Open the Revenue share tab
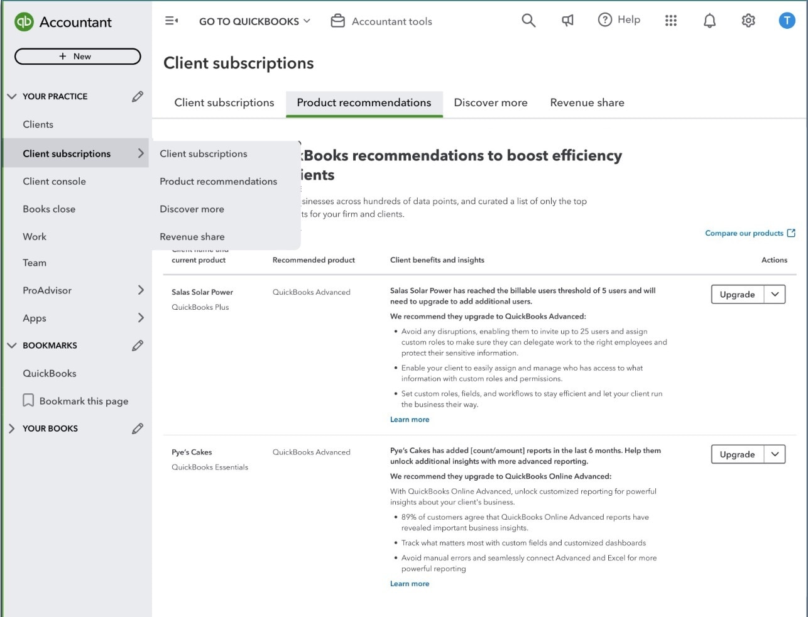Viewport: 808px width, 617px height. 587,103
